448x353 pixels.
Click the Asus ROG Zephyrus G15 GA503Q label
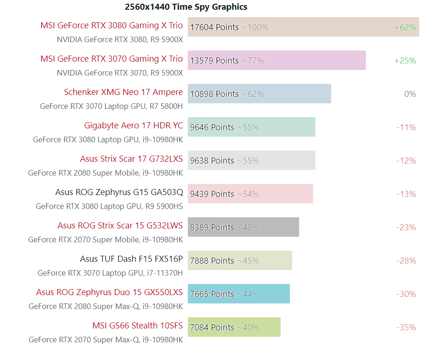119,192
